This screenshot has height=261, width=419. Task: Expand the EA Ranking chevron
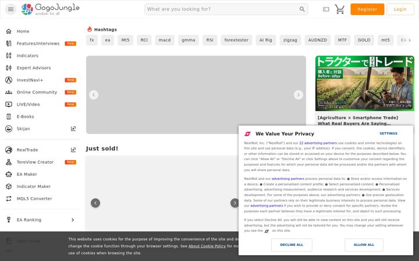coord(73,220)
